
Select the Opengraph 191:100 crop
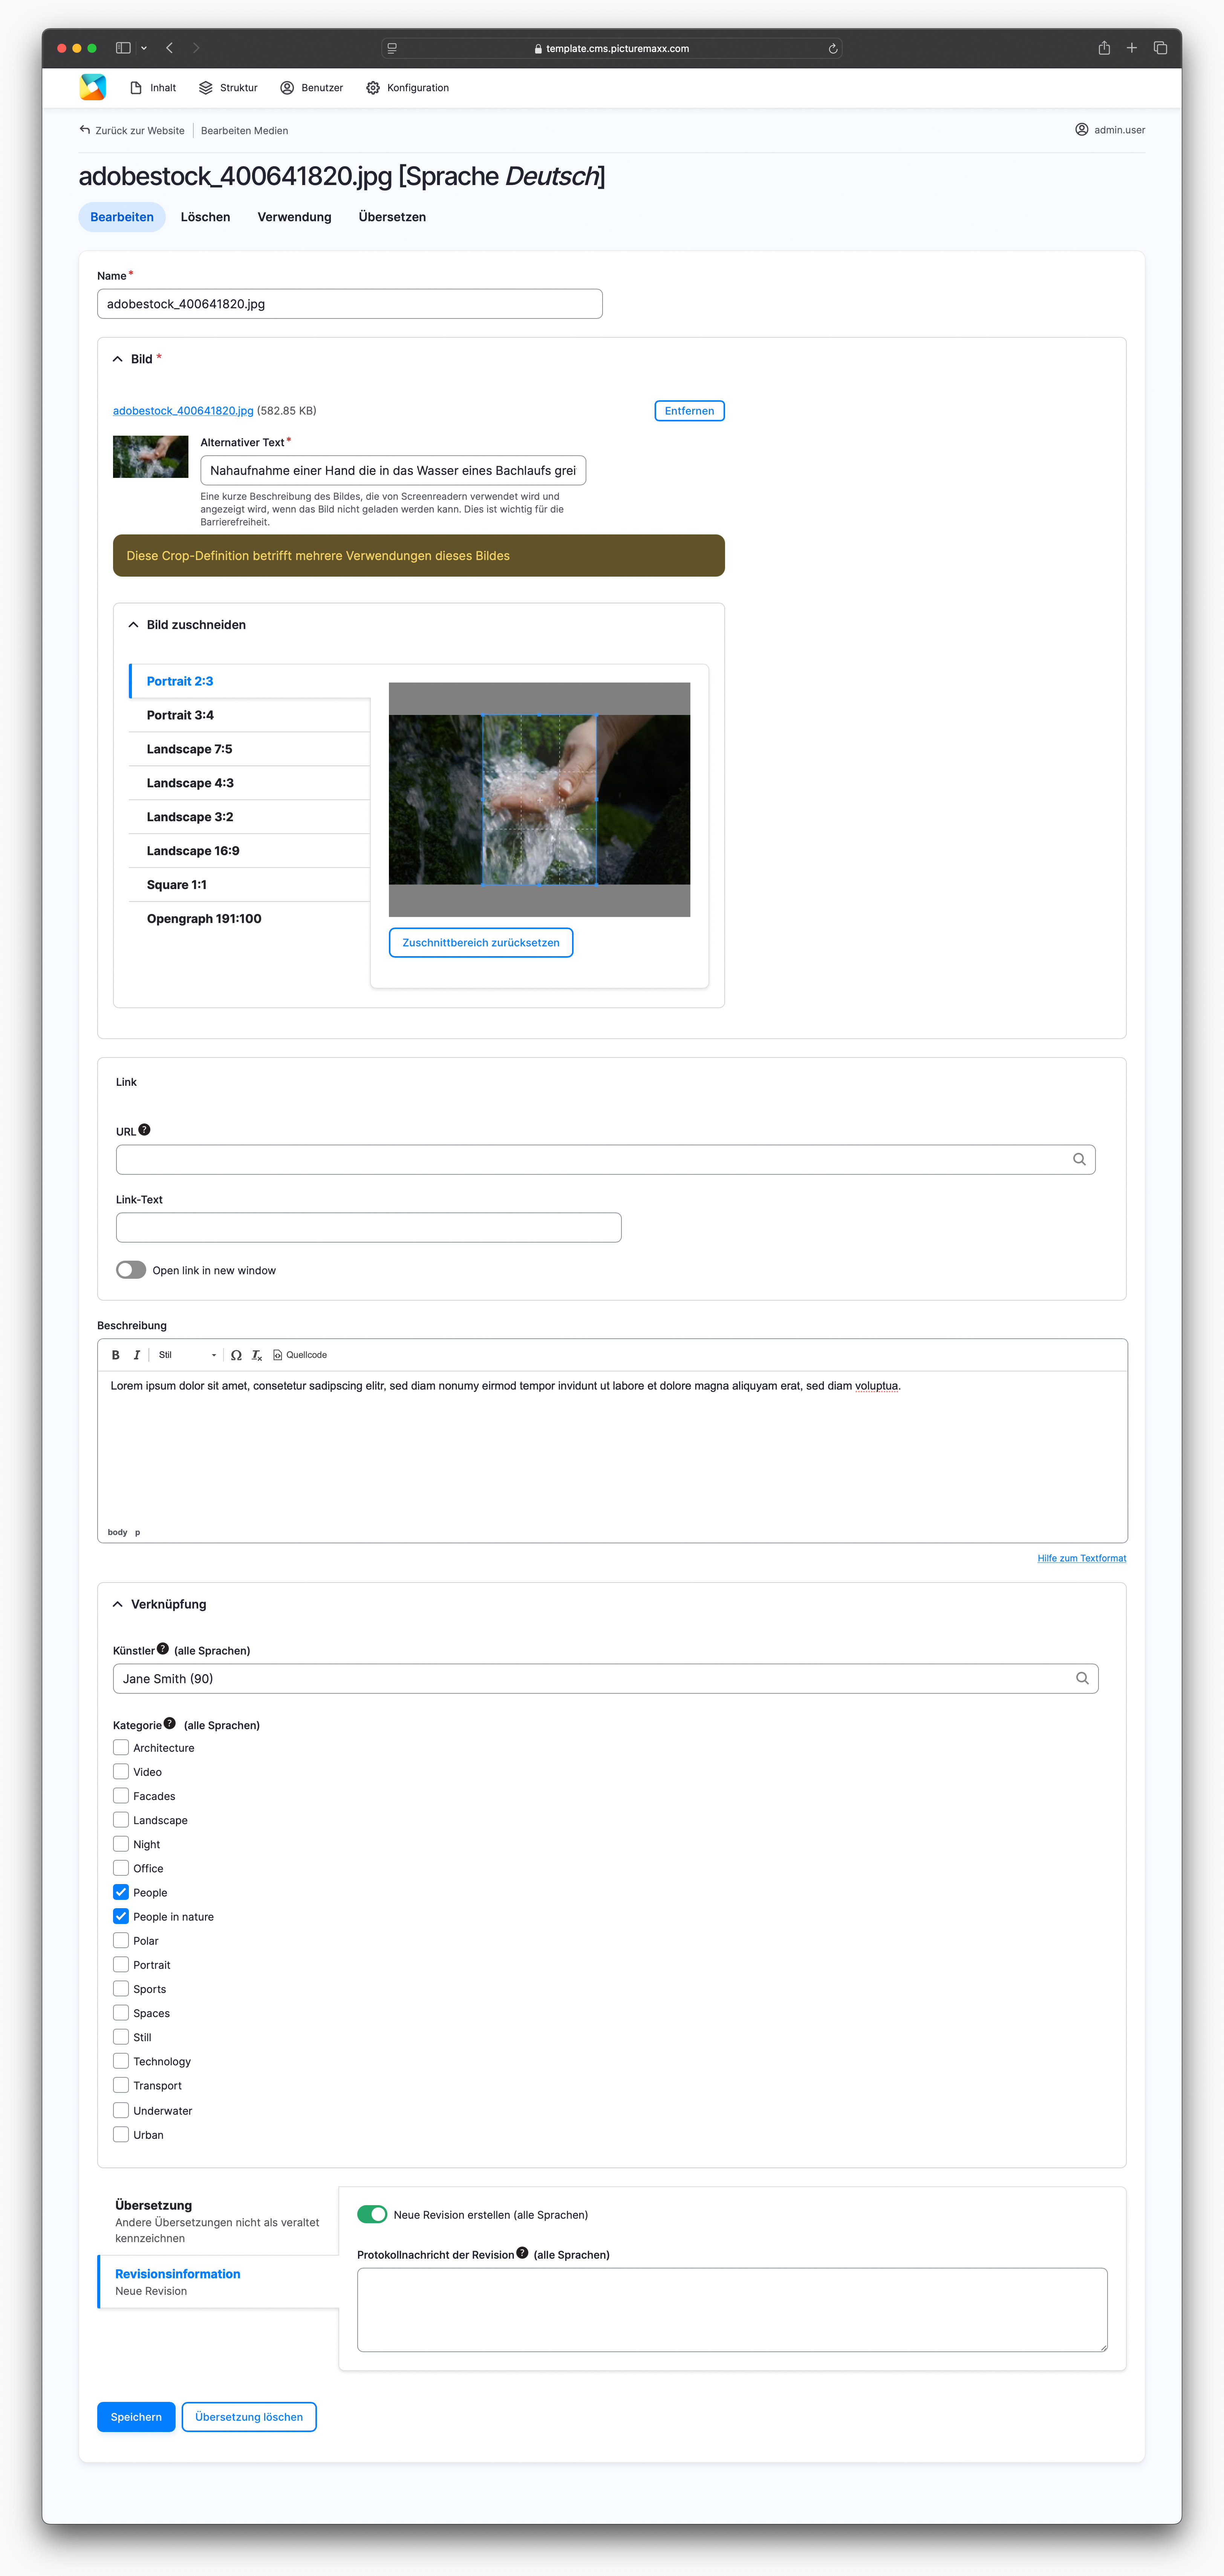click(249, 919)
